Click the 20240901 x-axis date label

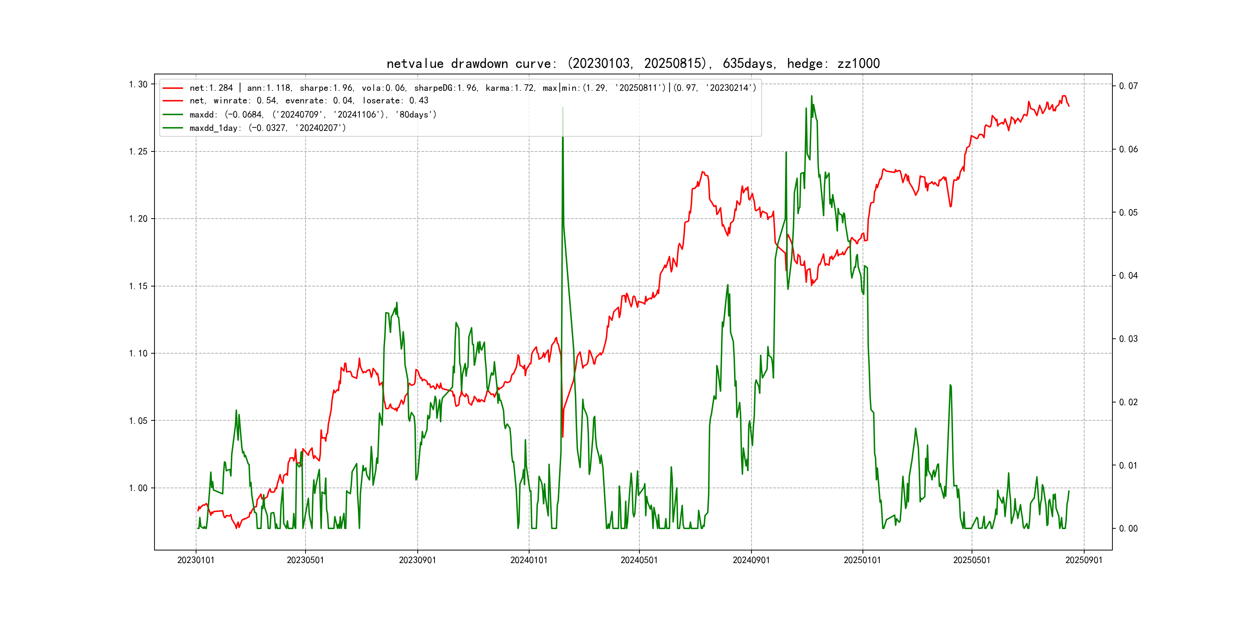click(751, 560)
